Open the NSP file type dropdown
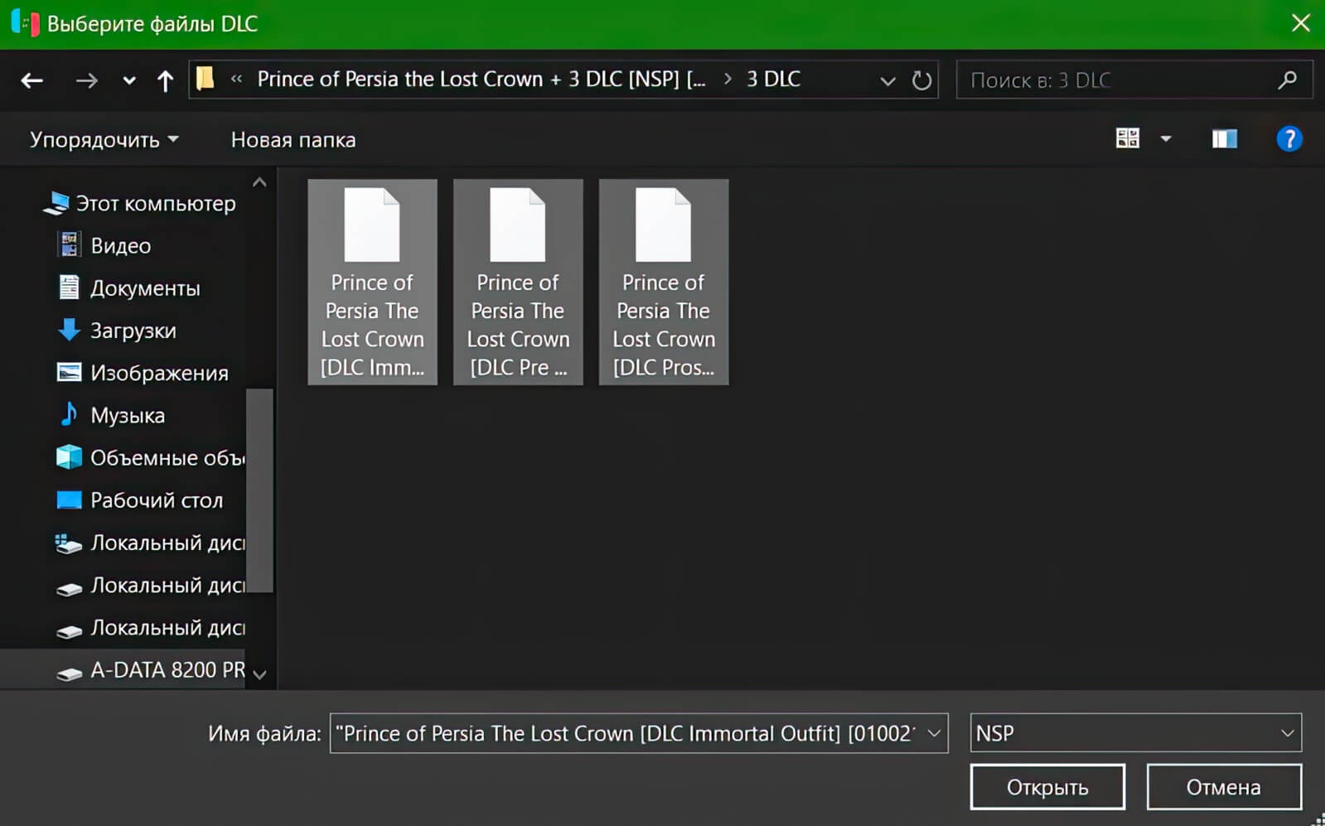Screen dimensions: 1325x826 pos(1136,733)
